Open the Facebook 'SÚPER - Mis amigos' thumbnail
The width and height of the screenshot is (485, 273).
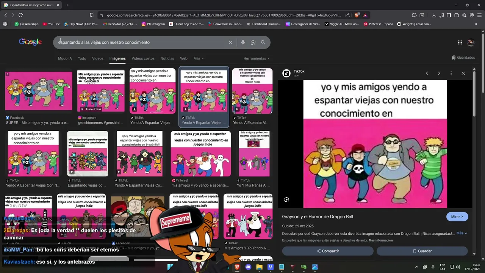point(38,91)
